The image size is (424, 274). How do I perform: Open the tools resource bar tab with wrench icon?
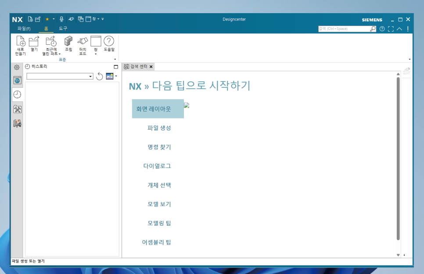(17, 109)
